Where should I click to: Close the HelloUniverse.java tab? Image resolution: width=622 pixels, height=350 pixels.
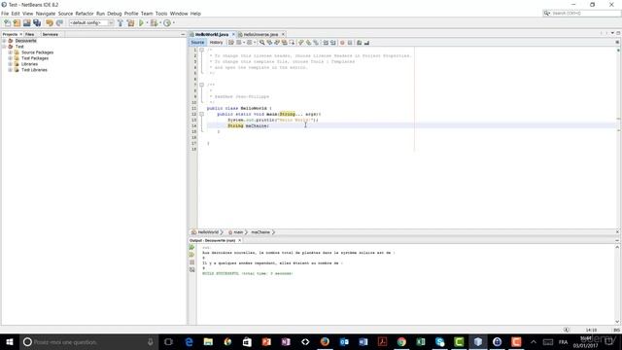[x=283, y=35]
